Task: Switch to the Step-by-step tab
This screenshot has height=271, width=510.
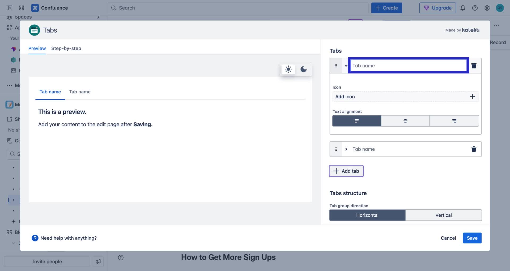Action: click(66, 49)
